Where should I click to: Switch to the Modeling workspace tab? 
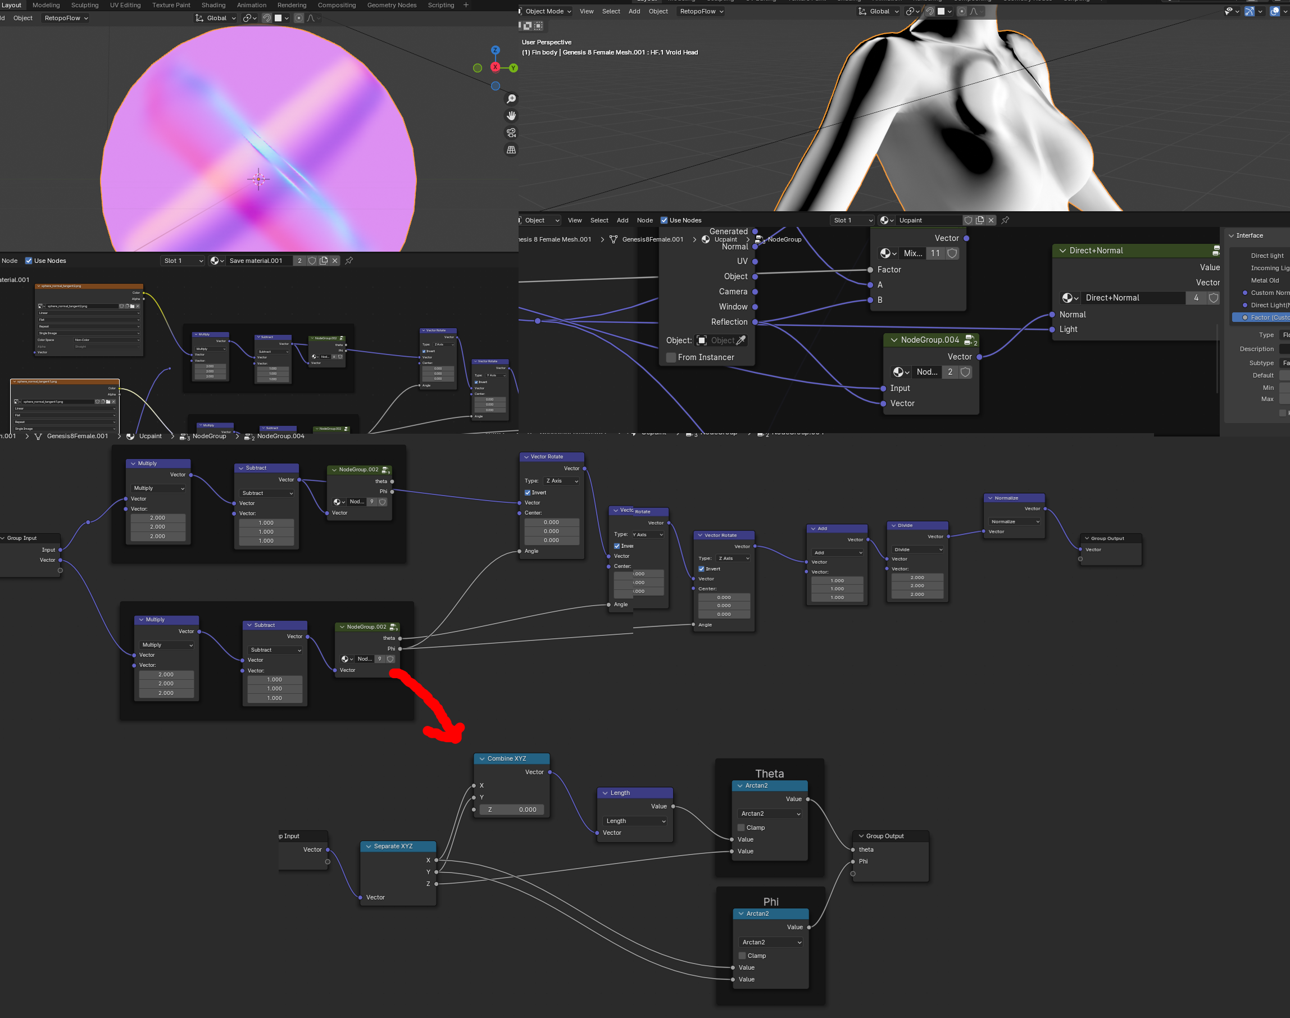click(x=46, y=4)
